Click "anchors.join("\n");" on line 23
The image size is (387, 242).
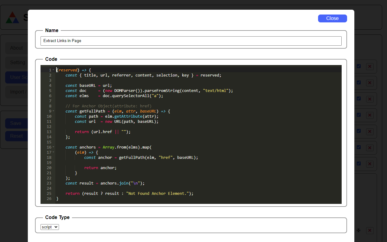(x=122, y=183)
